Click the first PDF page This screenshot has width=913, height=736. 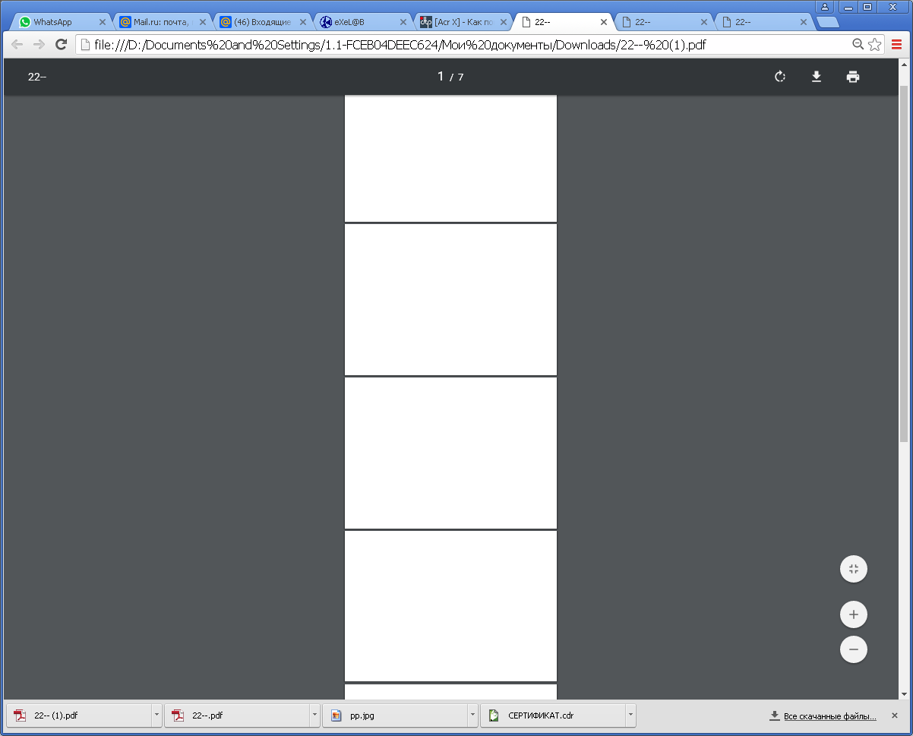coord(450,158)
